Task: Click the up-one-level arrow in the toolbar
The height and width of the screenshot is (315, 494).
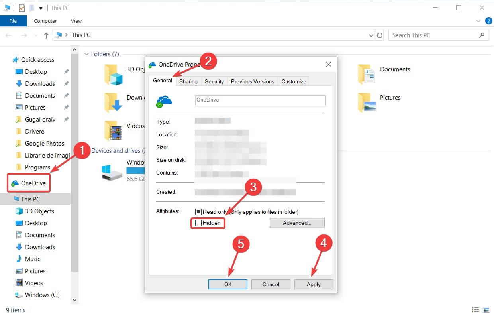Action: [46, 35]
